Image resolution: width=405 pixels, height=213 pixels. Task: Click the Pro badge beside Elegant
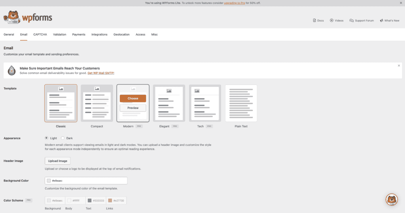(x=175, y=126)
